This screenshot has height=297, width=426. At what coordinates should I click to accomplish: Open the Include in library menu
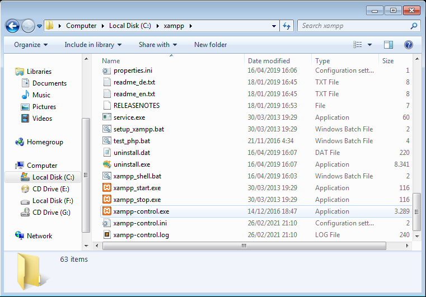(x=93, y=45)
